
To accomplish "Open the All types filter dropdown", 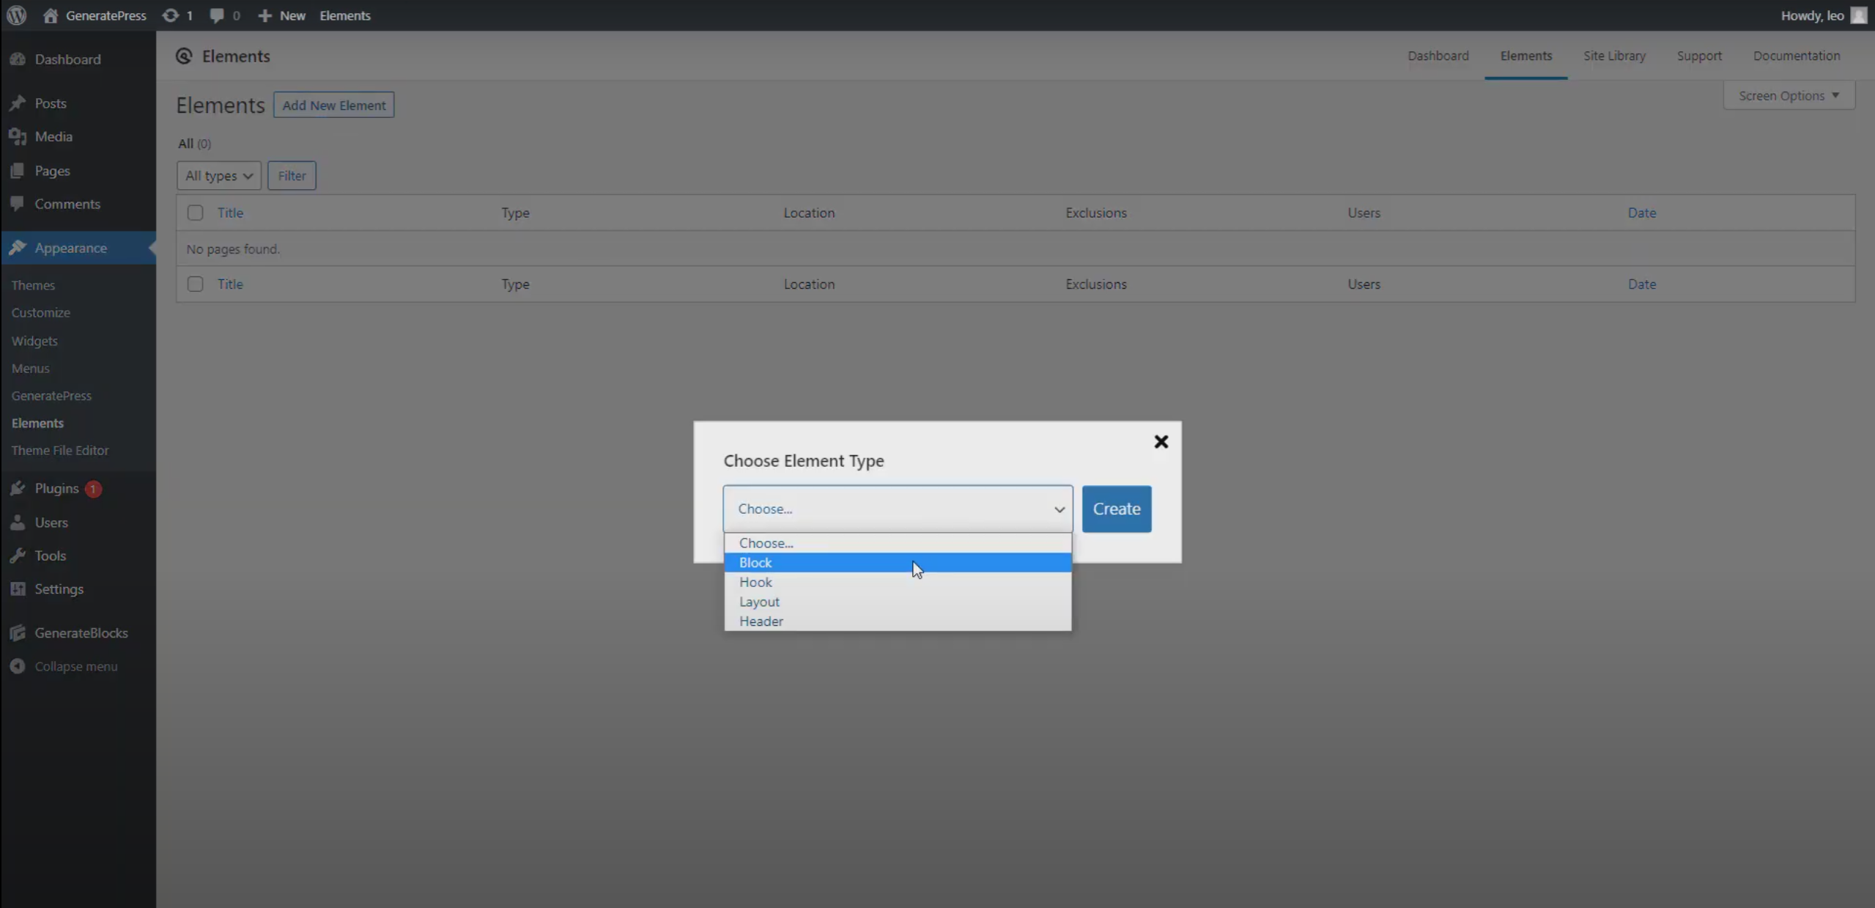I will click(218, 175).
